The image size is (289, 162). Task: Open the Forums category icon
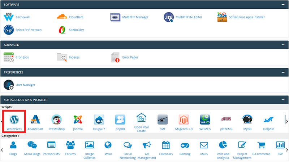click(x=70, y=145)
